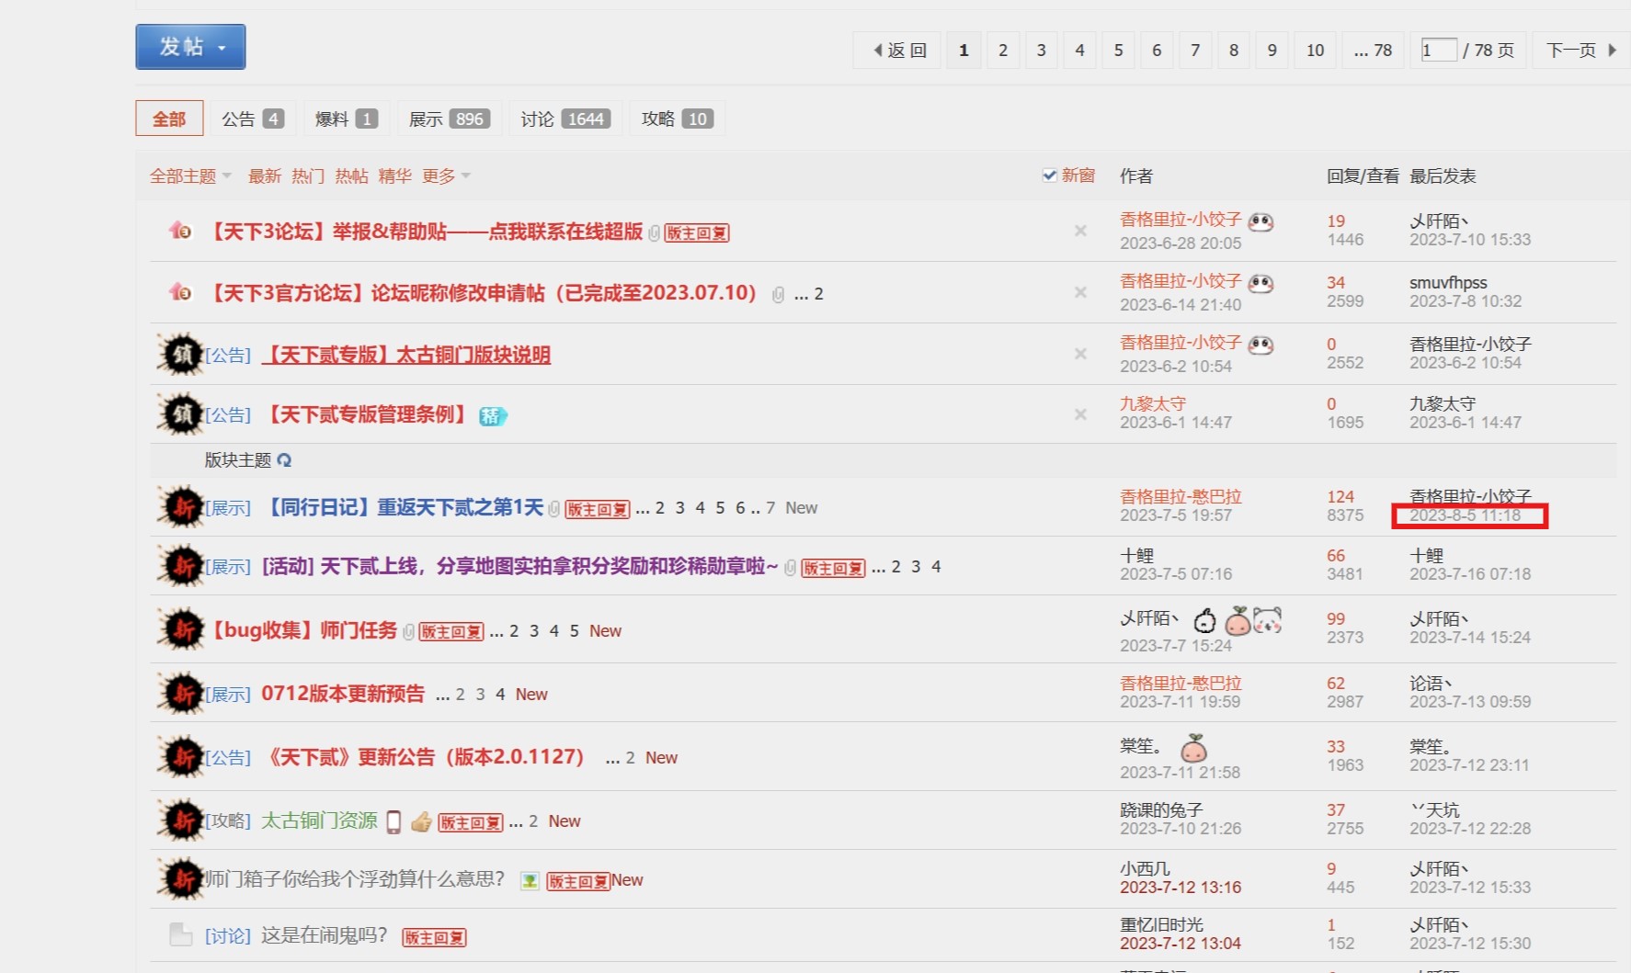Open author 九黎太守 profile link
1631x973 pixels.
pos(1152,403)
